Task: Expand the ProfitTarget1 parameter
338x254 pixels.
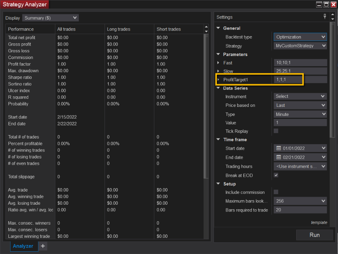Action: click(x=218, y=80)
